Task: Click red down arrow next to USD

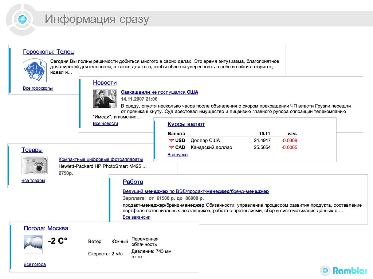Action: click(171, 141)
